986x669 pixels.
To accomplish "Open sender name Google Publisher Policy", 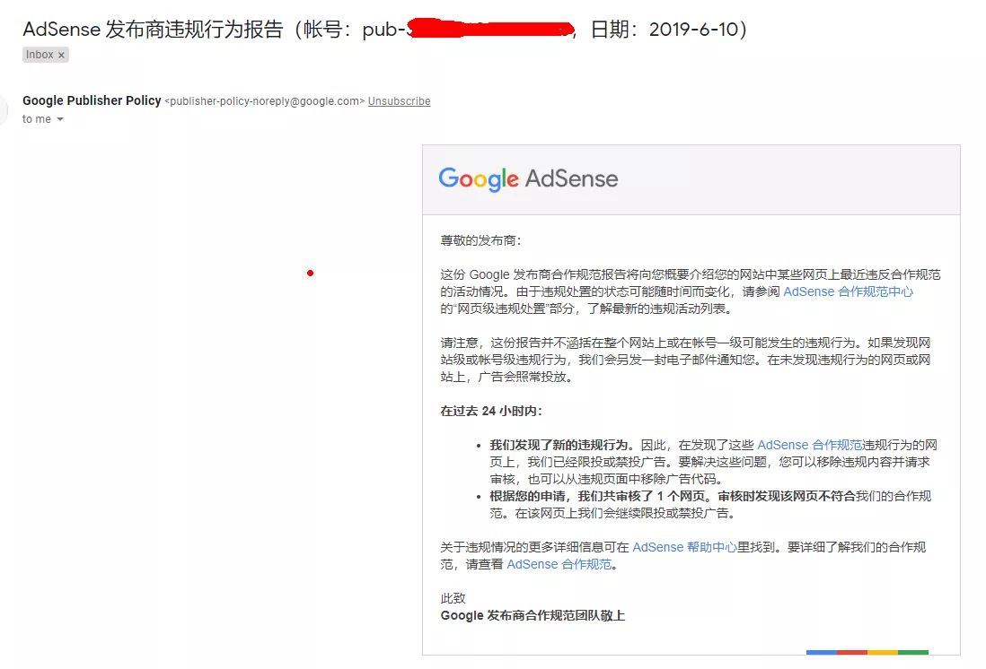I will (x=92, y=100).
